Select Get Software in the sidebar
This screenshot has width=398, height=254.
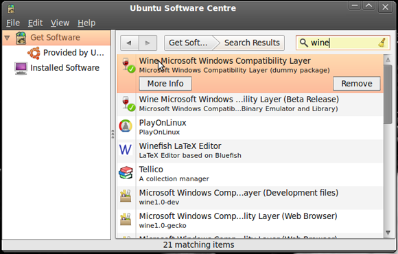point(56,38)
